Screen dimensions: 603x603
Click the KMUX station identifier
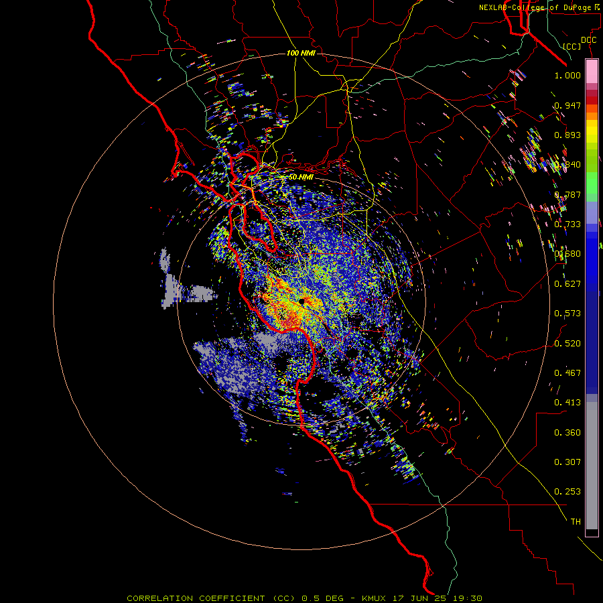(373, 598)
